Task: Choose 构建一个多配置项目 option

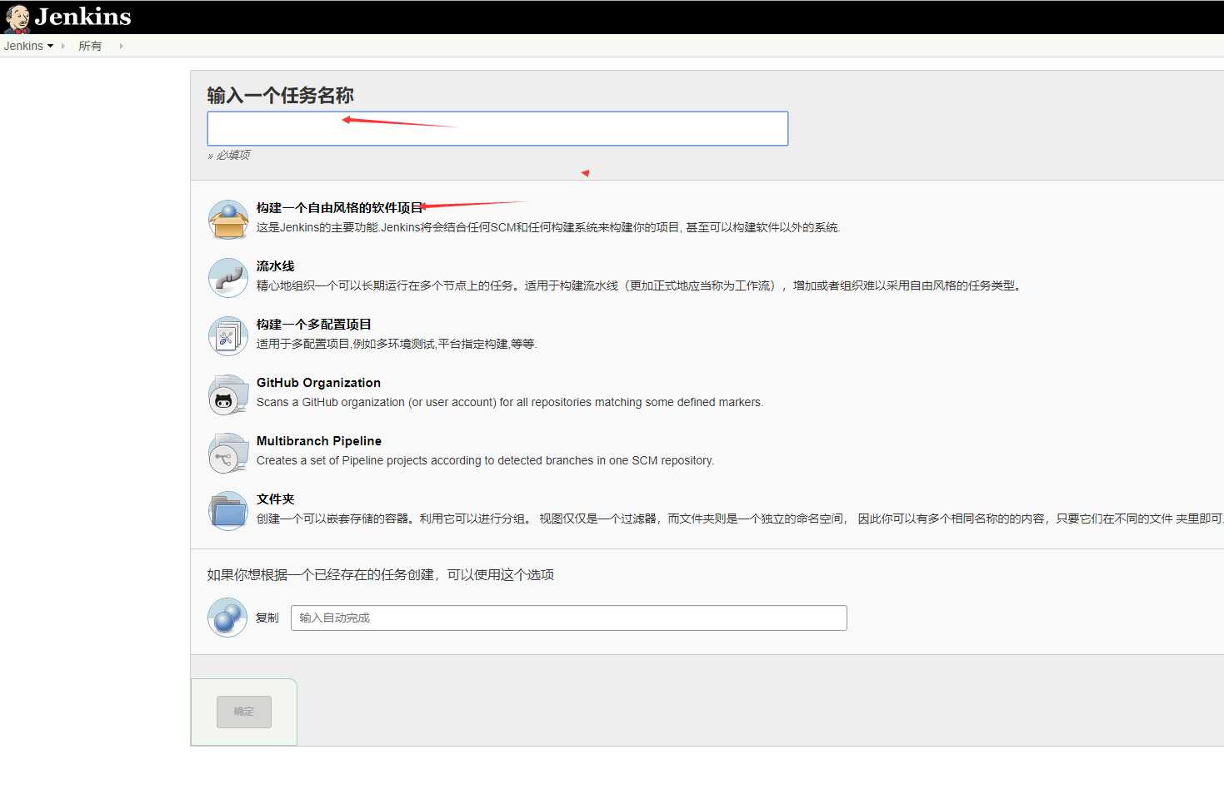Action: [x=314, y=325]
